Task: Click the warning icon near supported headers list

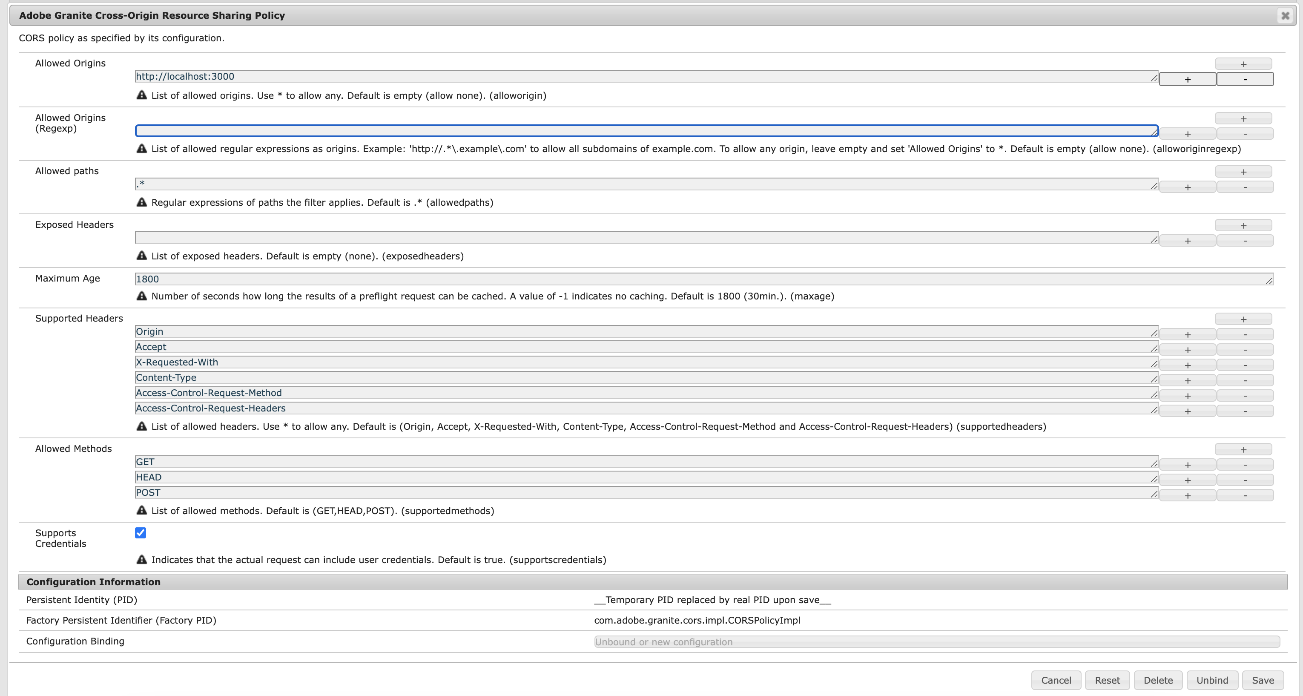Action: (x=142, y=426)
